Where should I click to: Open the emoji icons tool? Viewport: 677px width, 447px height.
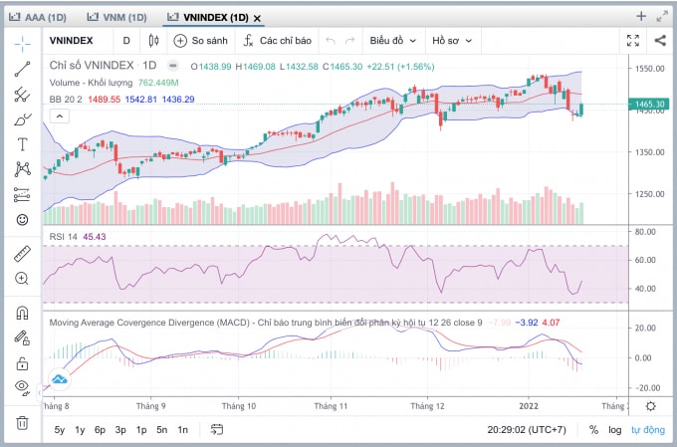point(22,220)
